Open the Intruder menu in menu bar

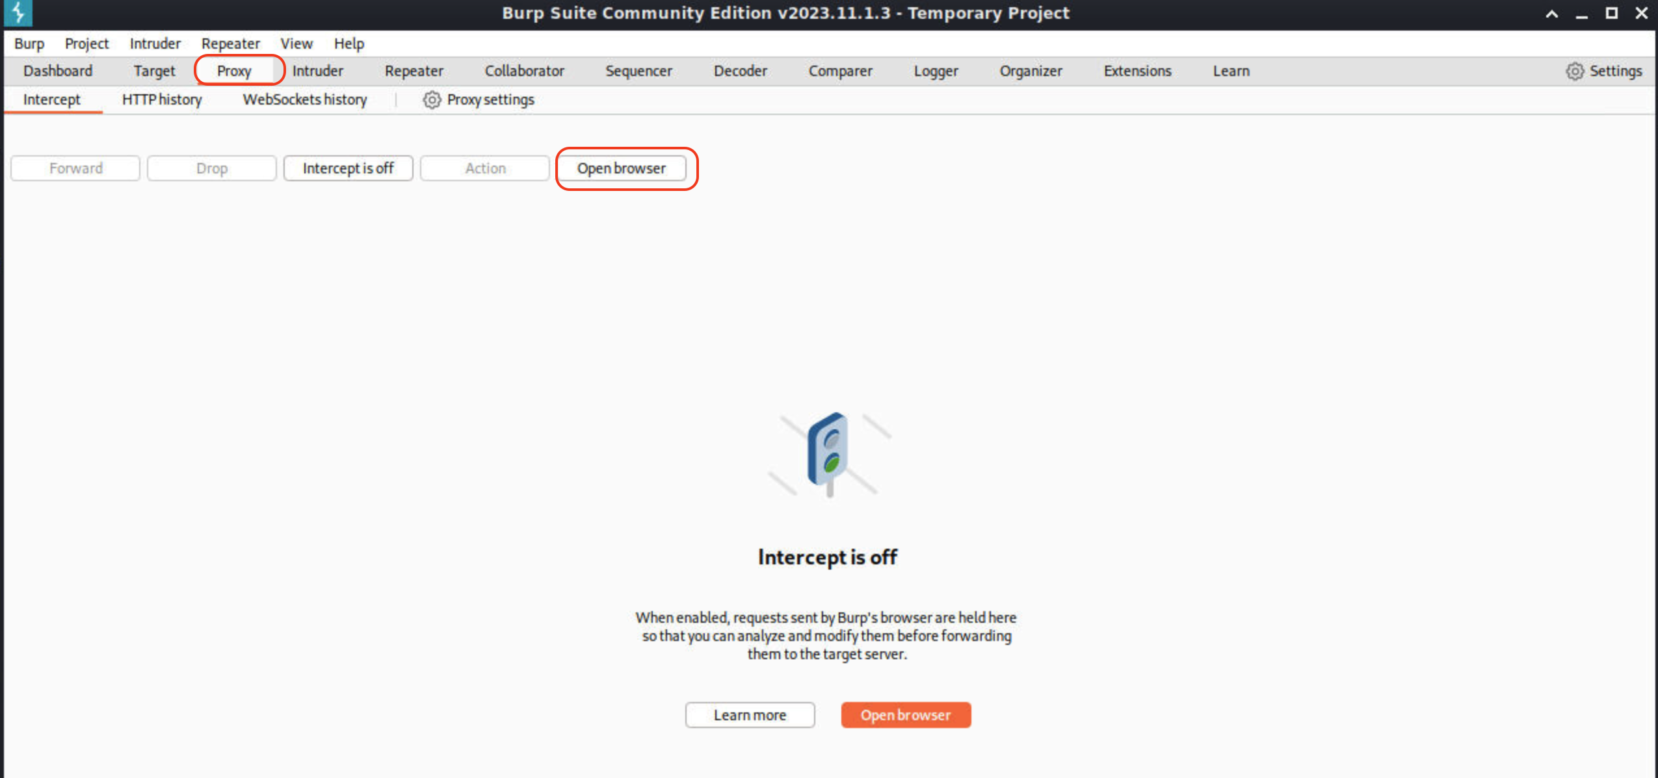click(x=155, y=44)
